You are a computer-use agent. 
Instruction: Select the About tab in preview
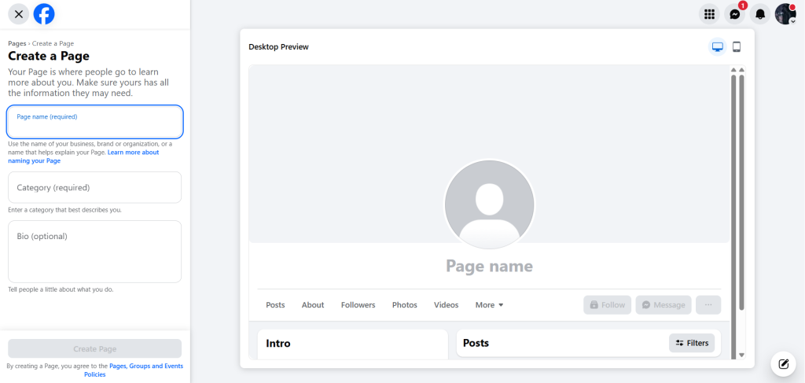[313, 305]
